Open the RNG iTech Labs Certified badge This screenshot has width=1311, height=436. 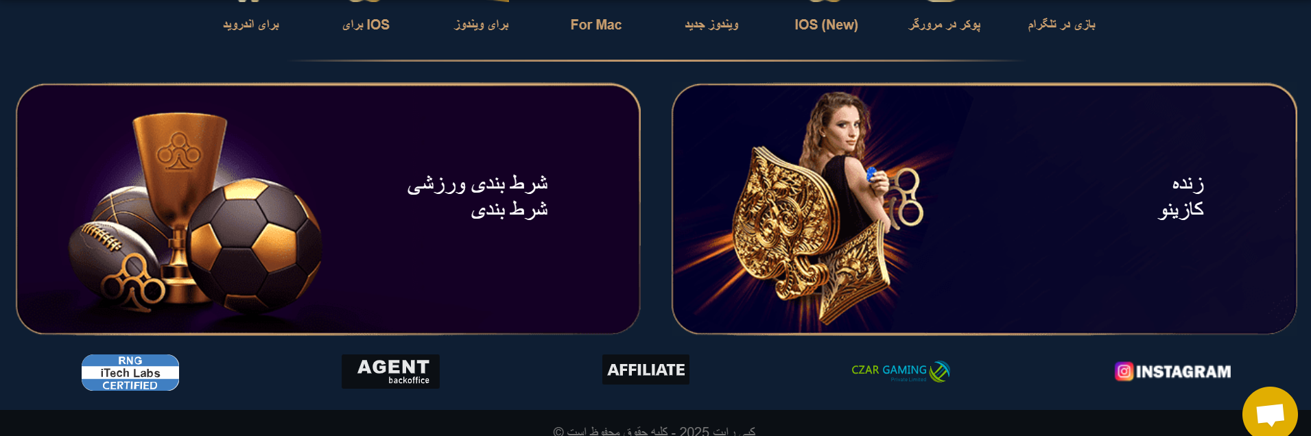(x=130, y=373)
